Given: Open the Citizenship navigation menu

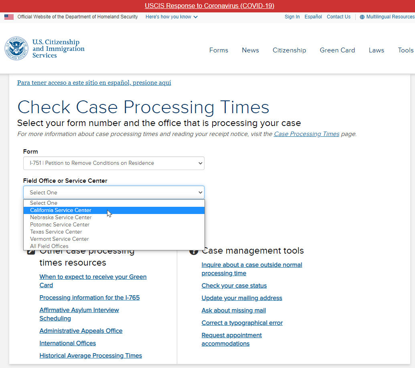Looking at the screenshot, I should 289,50.
